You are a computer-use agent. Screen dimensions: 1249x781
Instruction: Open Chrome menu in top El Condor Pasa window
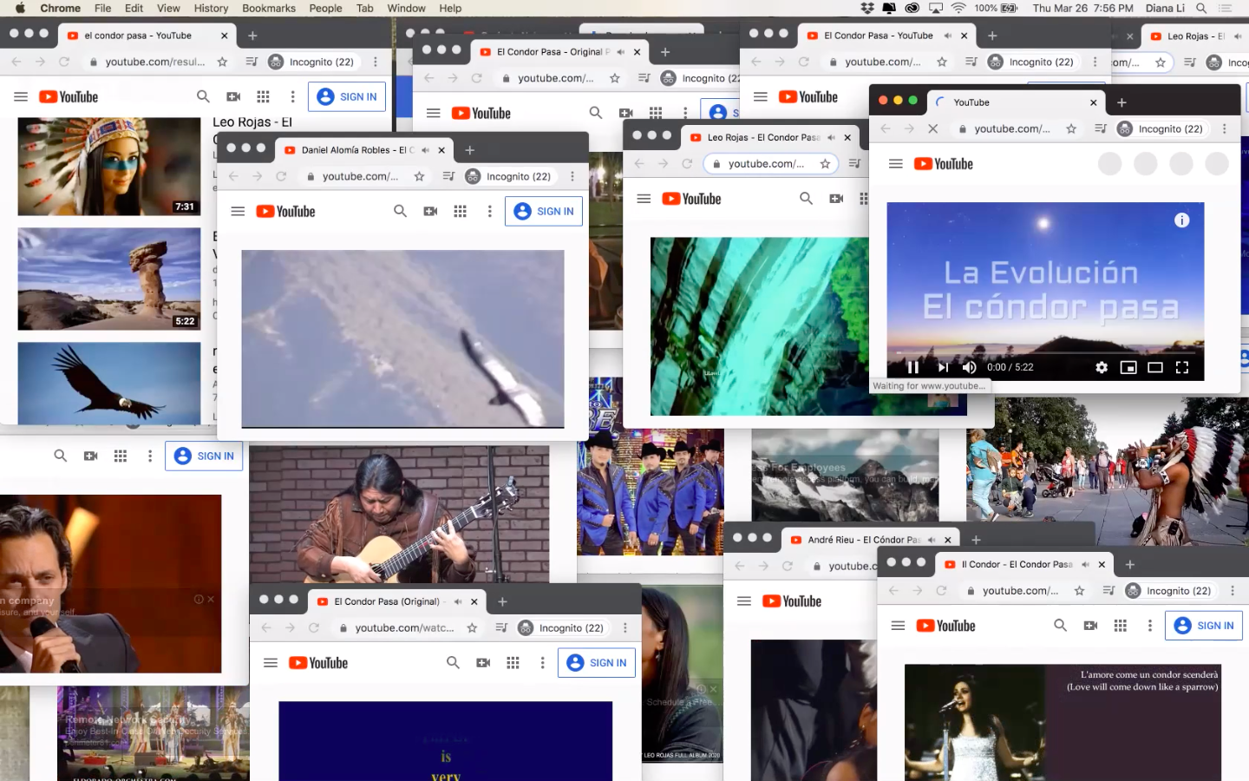point(1095,62)
